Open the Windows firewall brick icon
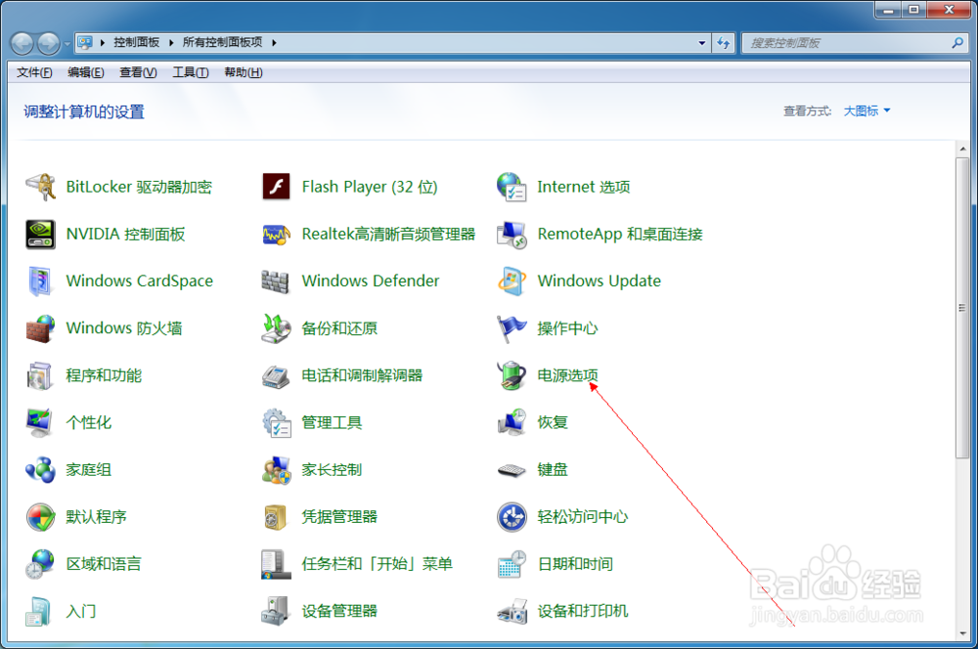The image size is (978, 649). (x=40, y=328)
